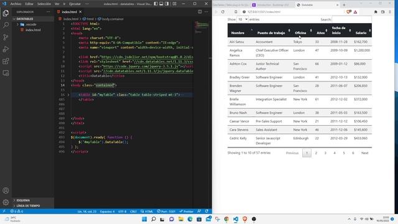Screen dimensions: 398x224
Task: Click the notifications bell in status bar
Action: point(206,212)
